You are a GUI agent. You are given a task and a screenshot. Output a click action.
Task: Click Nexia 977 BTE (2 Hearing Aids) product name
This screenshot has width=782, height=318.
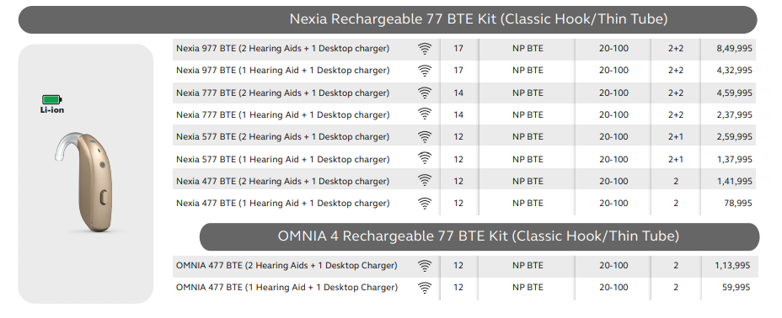283,49
